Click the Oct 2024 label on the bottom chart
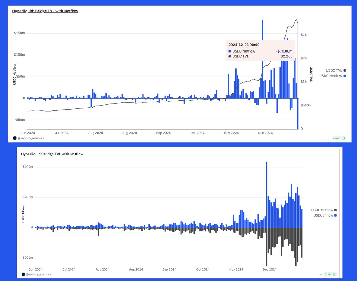Image resolution: width=357 pixels, height=281 pixels. click(203, 269)
